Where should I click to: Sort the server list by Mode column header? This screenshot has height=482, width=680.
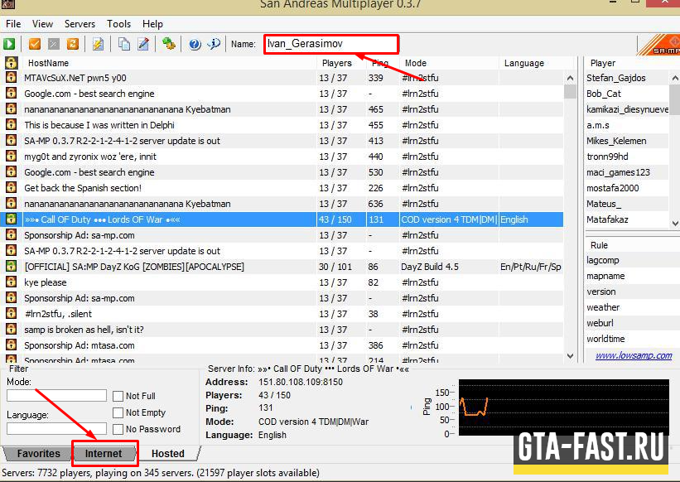coord(449,63)
